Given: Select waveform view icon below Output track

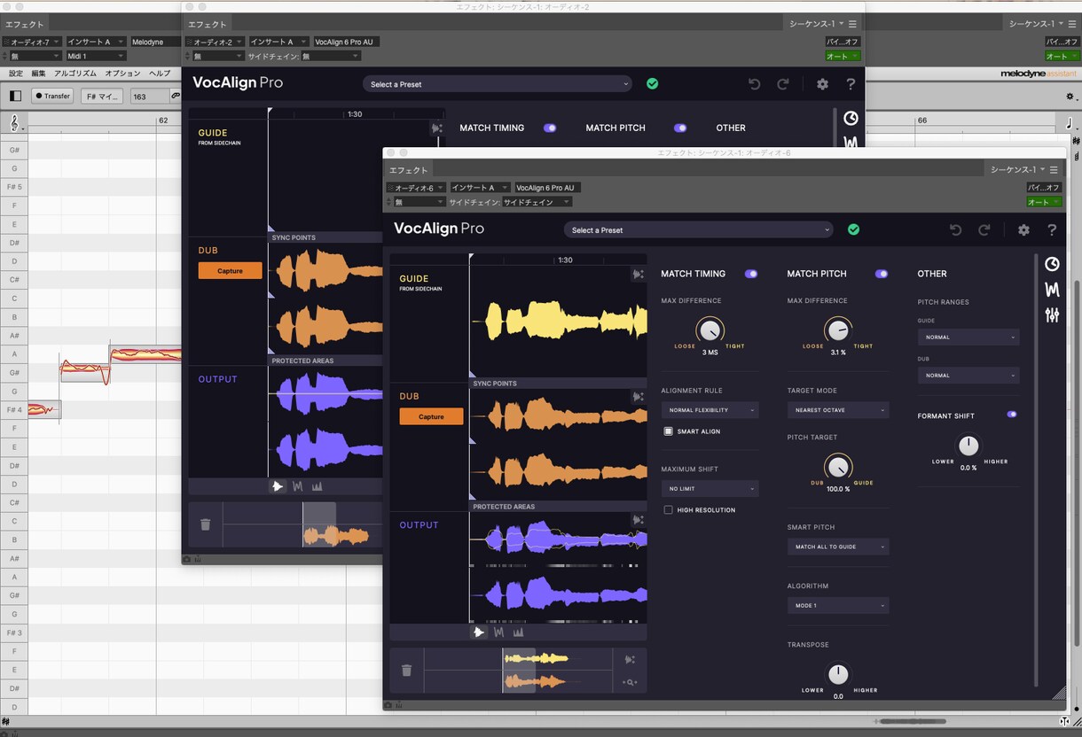Looking at the screenshot, I should pos(479,632).
